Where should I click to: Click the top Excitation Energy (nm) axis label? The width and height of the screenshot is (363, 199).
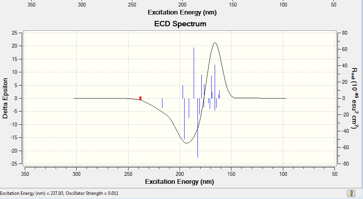[x=182, y=12]
